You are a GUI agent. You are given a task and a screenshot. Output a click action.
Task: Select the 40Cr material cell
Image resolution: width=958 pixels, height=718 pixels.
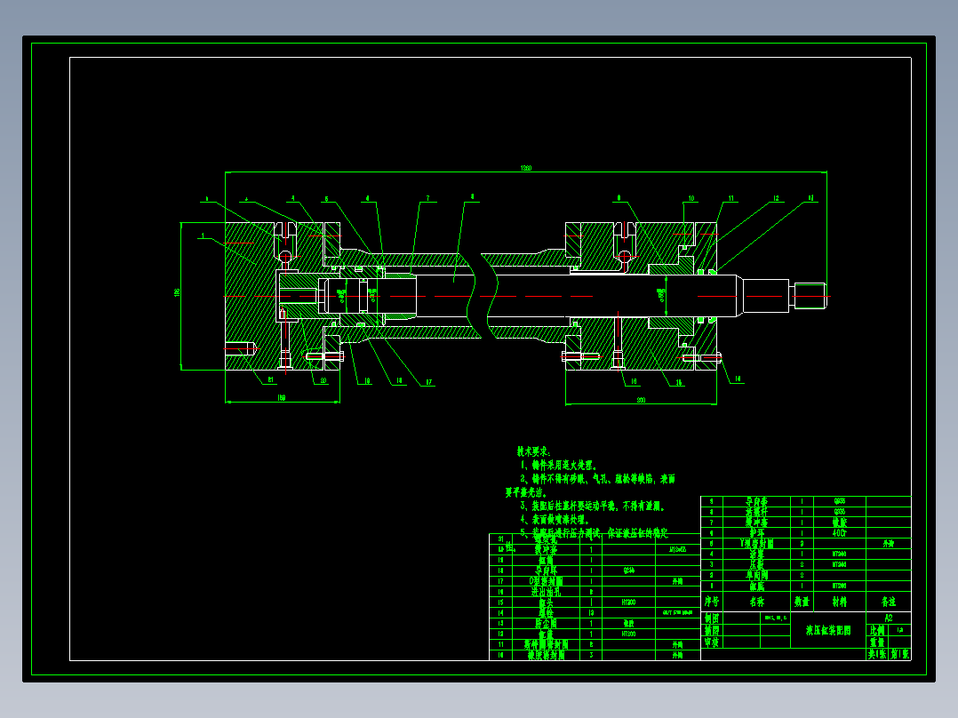tap(840, 533)
